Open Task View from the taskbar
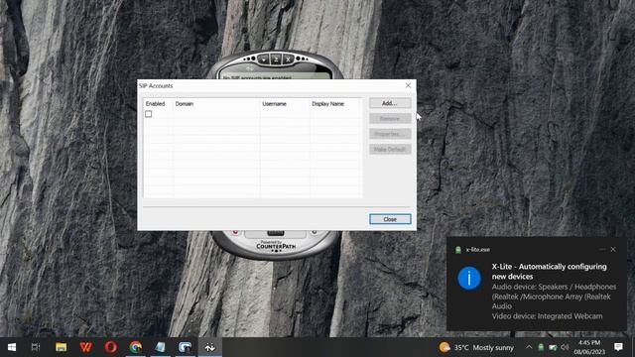Screen dimensions: 635x357 point(36,347)
